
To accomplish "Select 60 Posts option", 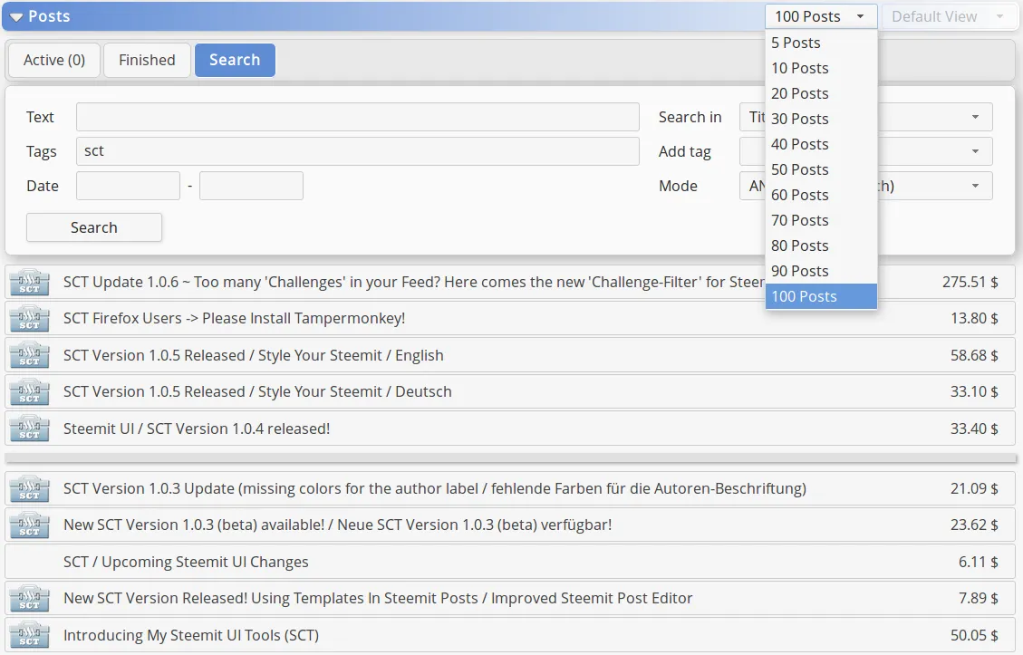I will pyautogui.click(x=821, y=195).
